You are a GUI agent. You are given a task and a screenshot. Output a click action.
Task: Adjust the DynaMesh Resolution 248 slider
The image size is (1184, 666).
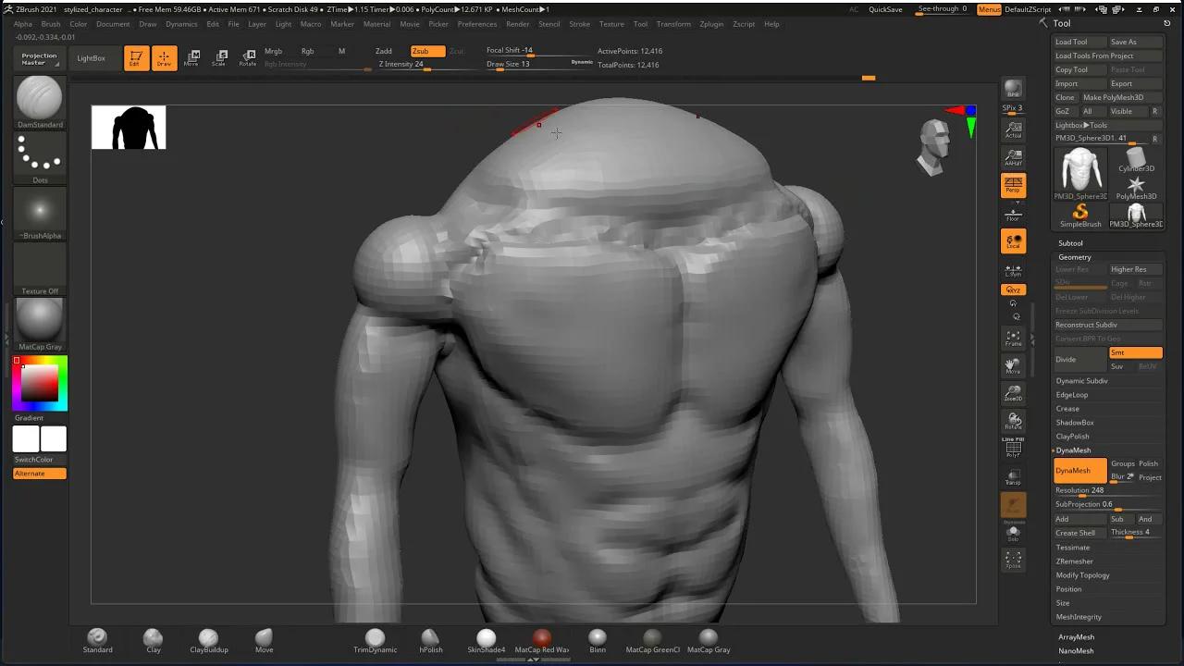click(1091, 490)
